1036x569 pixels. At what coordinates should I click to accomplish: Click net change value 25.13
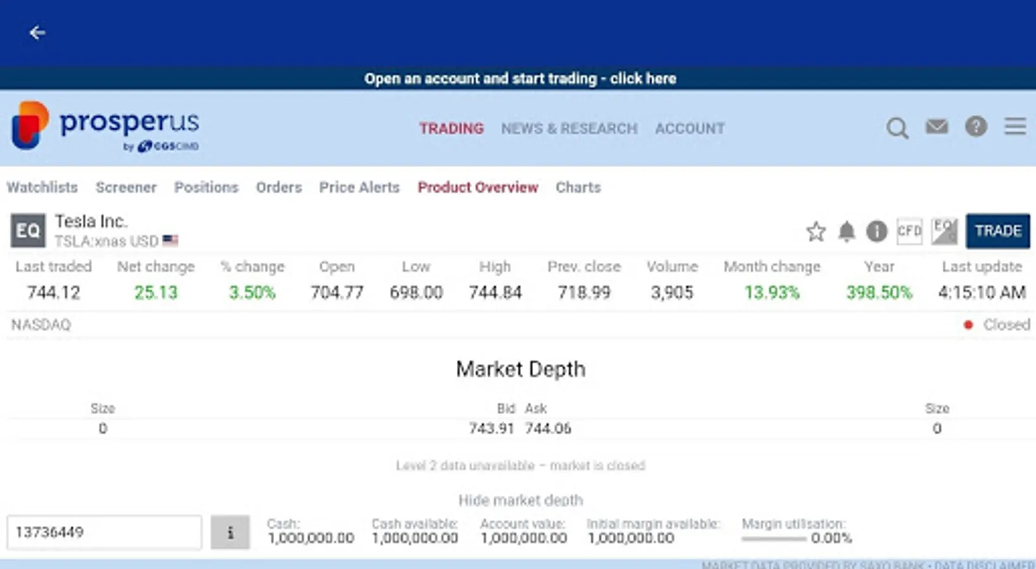tap(156, 293)
